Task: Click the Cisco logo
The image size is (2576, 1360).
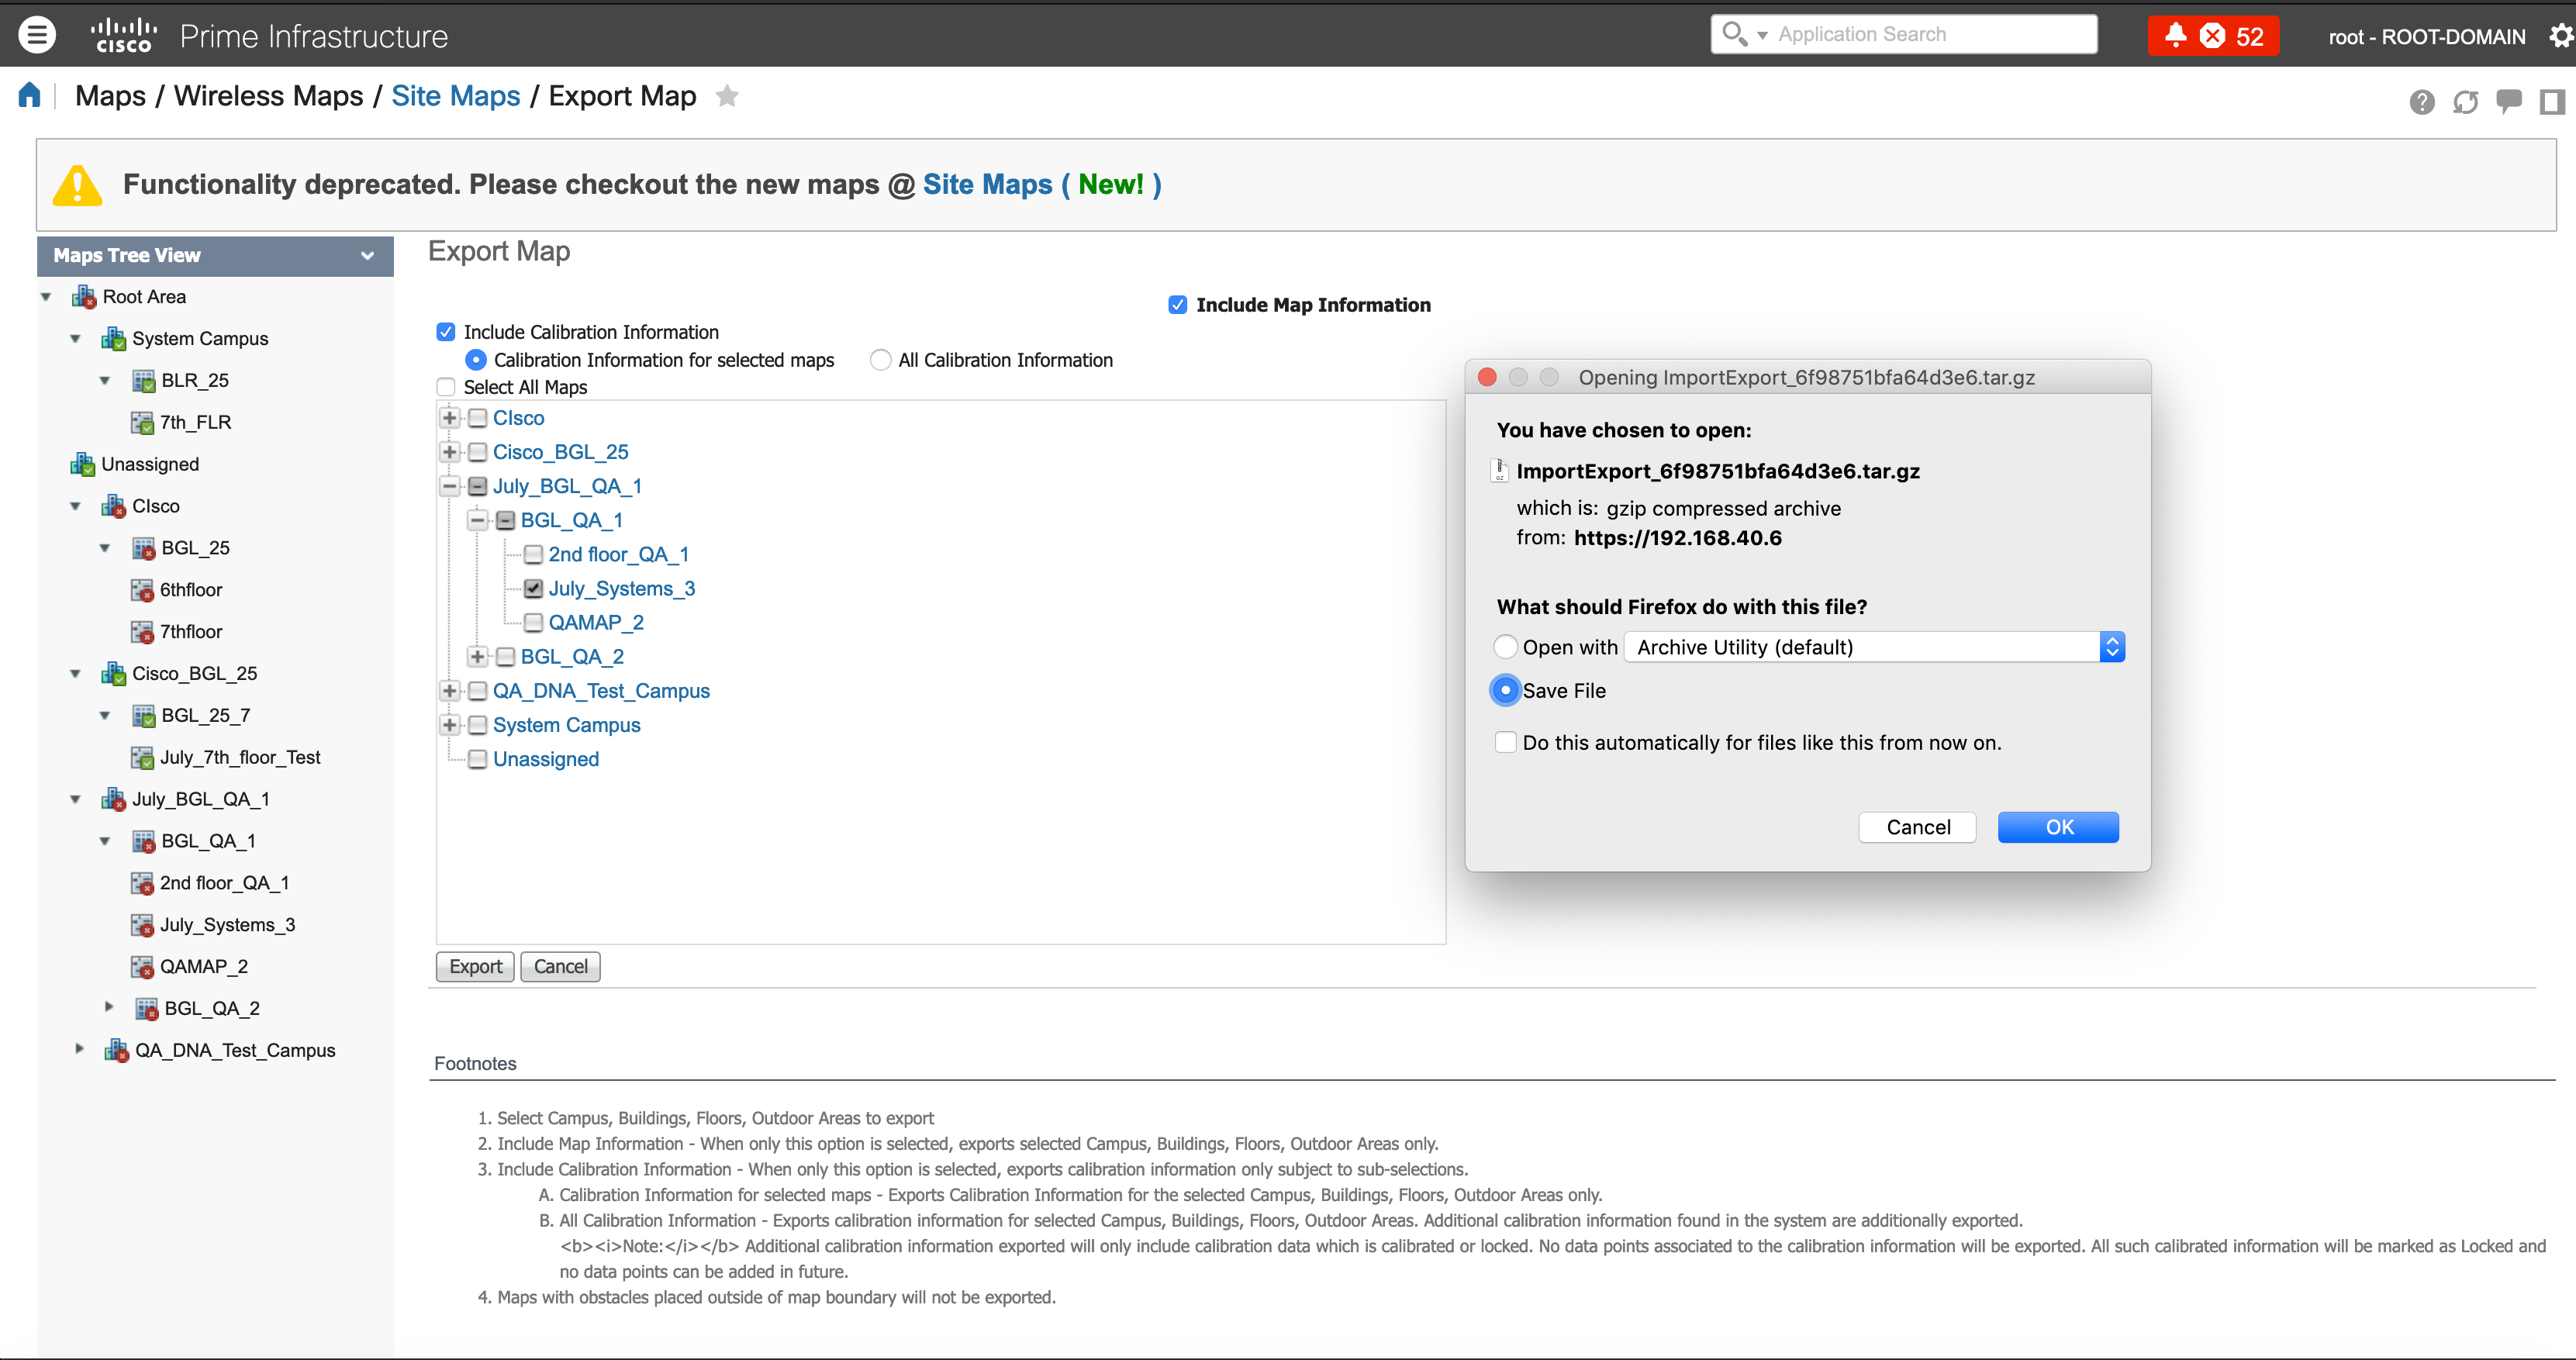Action: 123,35
